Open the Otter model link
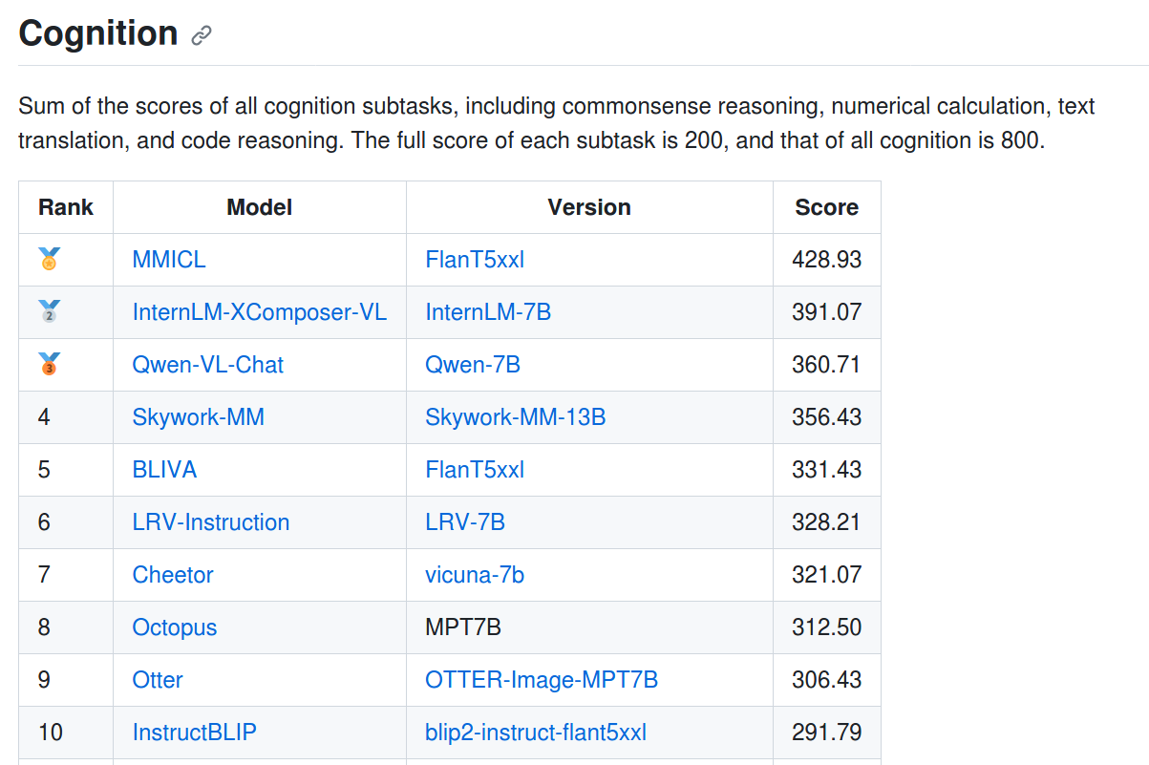 (x=158, y=680)
